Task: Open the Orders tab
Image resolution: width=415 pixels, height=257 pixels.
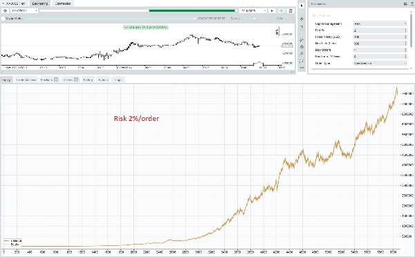Action: (x=71, y=79)
